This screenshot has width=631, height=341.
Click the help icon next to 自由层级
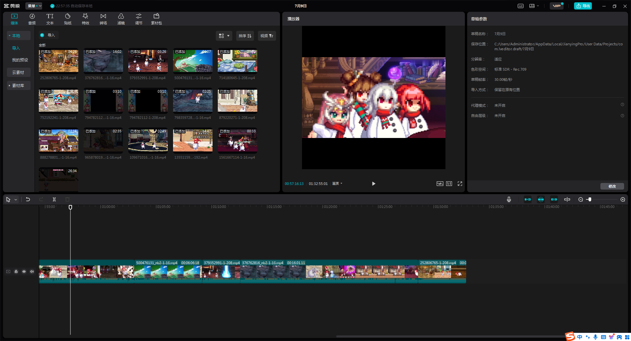point(622,116)
